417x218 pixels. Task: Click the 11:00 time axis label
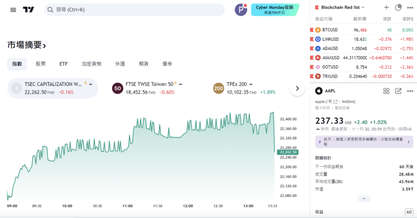pos(127,206)
